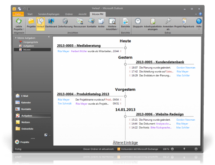The image size is (215, 165).
Task: Click timeline marker under Vorgestern
Action: pyautogui.click(x=126, y=96)
